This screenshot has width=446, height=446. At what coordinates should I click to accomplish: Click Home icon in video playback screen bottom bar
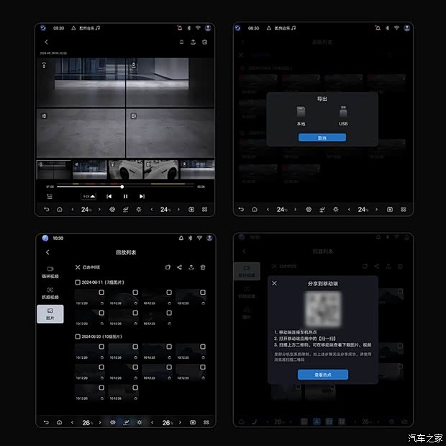[x=60, y=210]
